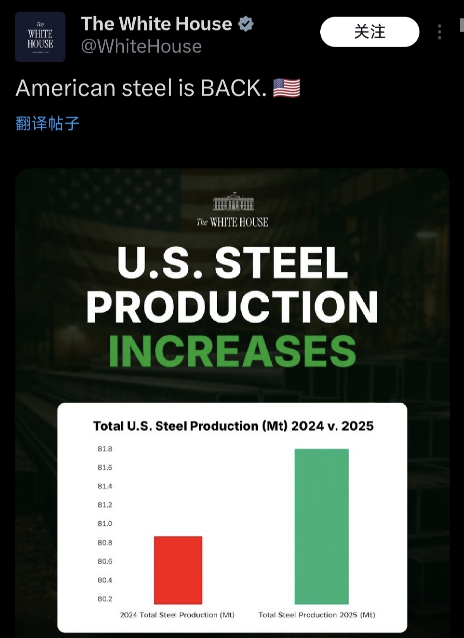Click the green INCREASES word

pyautogui.click(x=232, y=351)
